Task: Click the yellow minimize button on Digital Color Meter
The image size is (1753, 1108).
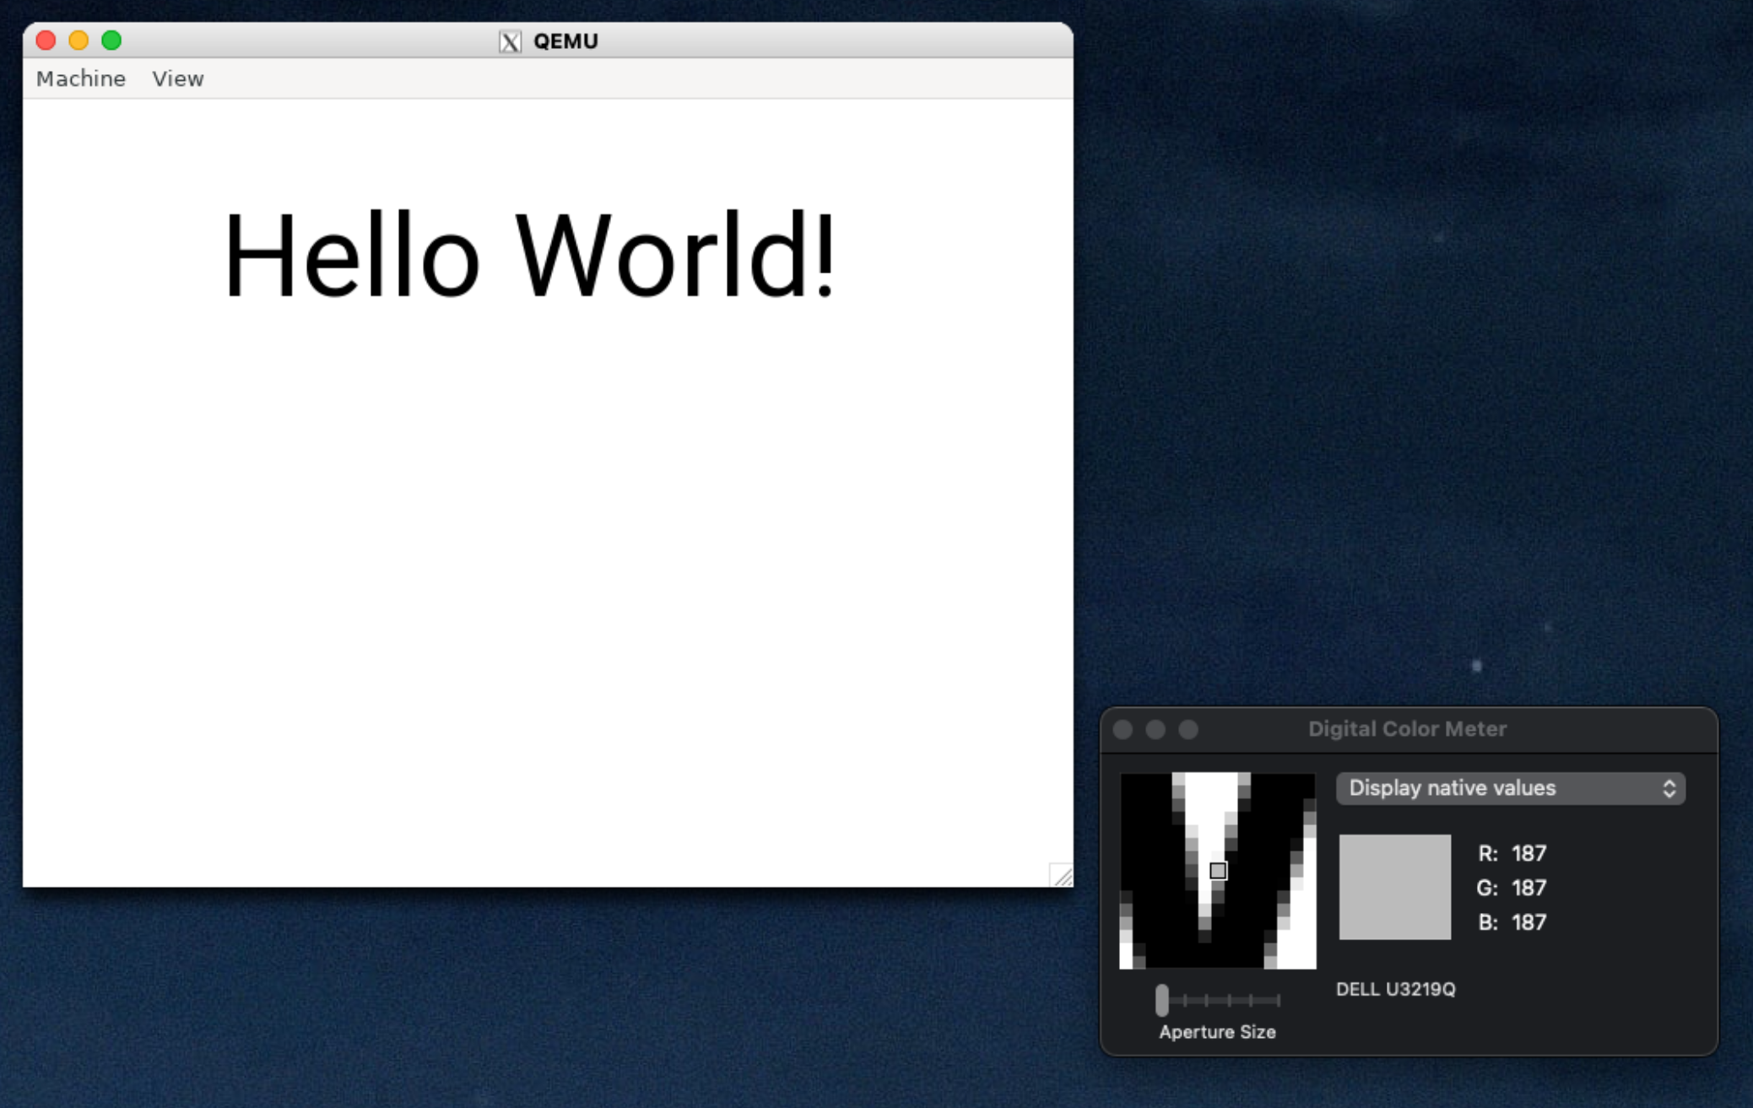Action: [1155, 729]
